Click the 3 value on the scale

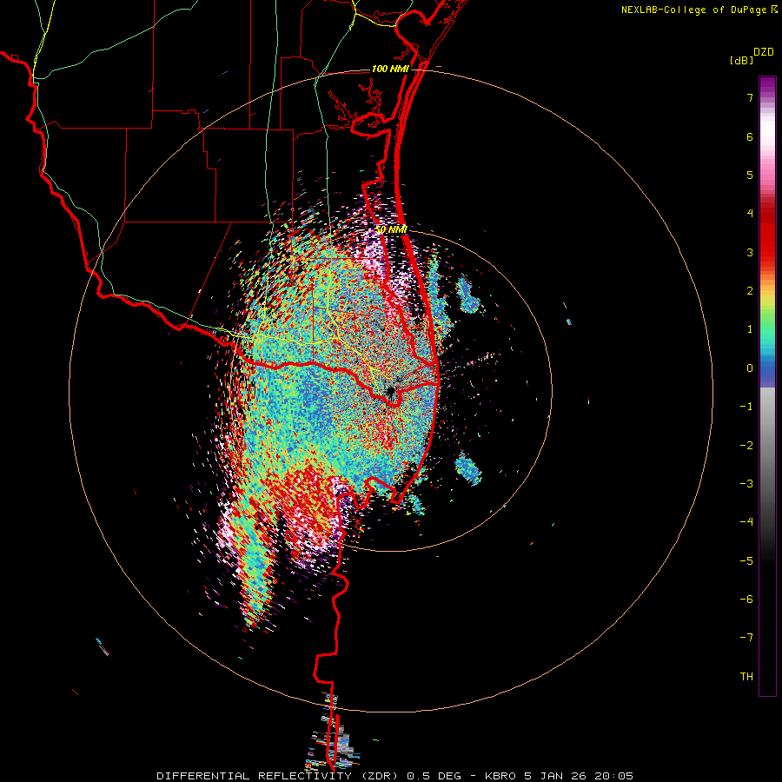pos(750,252)
